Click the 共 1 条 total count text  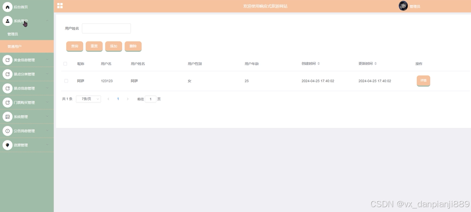point(67,99)
